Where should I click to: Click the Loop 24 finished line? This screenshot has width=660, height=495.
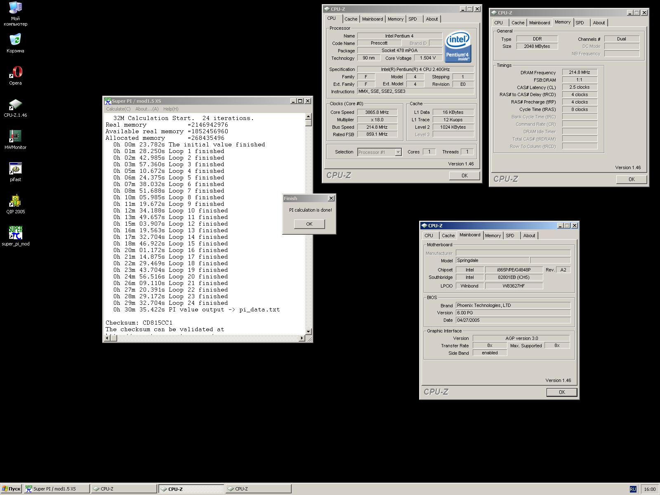(x=171, y=303)
